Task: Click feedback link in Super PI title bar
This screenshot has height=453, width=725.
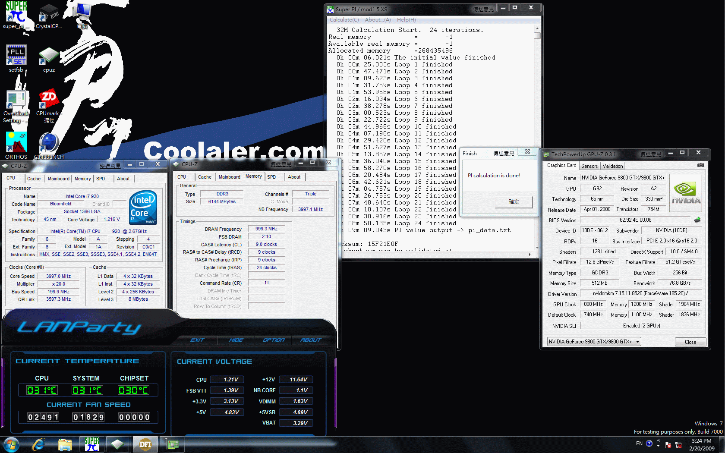Action: pos(483,9)
